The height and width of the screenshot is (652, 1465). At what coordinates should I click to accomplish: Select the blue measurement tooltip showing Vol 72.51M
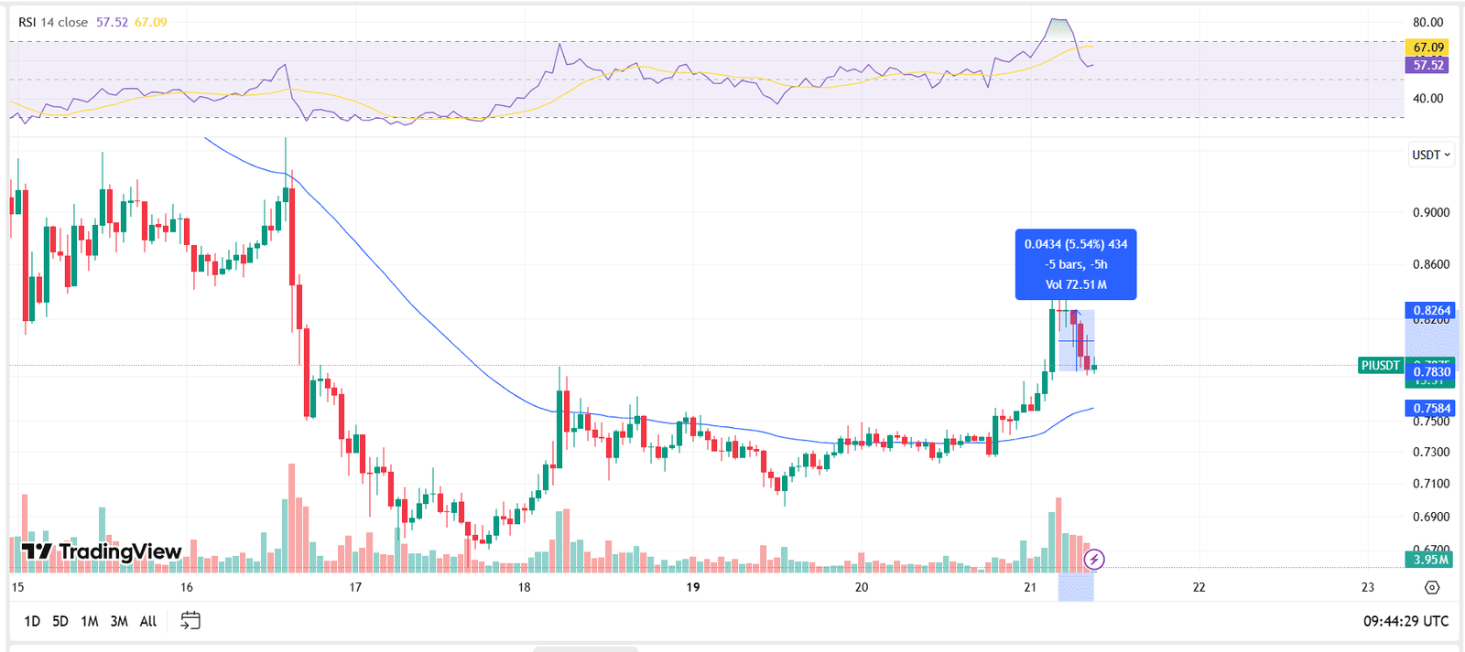point(1075,265)
